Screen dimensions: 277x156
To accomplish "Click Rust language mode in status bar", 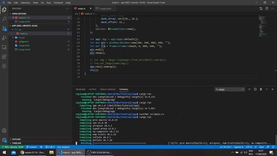I will [x=261, y=147].
